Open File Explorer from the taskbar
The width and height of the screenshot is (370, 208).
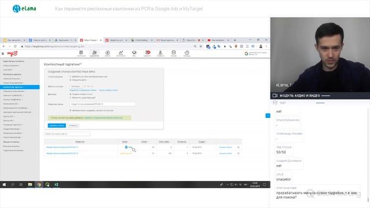point(30,185)
